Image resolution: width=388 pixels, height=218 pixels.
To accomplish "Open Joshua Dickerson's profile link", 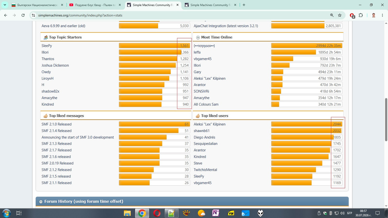I will 55,65.
